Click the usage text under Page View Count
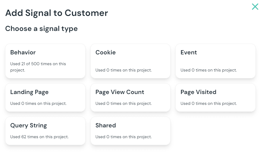Viewport: 260px width, 152px height. coord(124,103)
